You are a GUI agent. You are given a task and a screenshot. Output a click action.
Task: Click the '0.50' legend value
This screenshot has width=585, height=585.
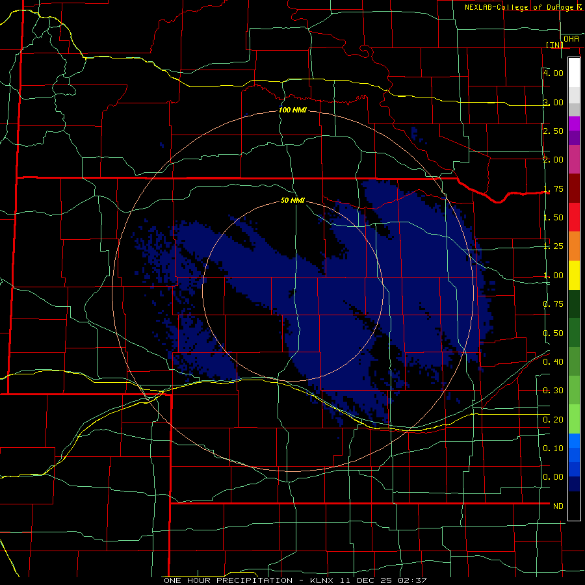click(553, 333)
